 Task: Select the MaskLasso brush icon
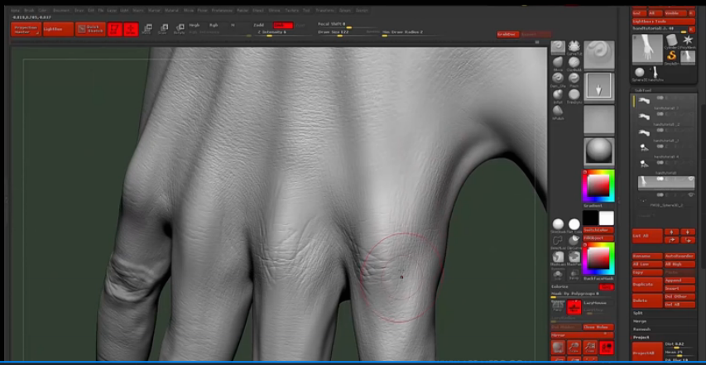[558, 257]
